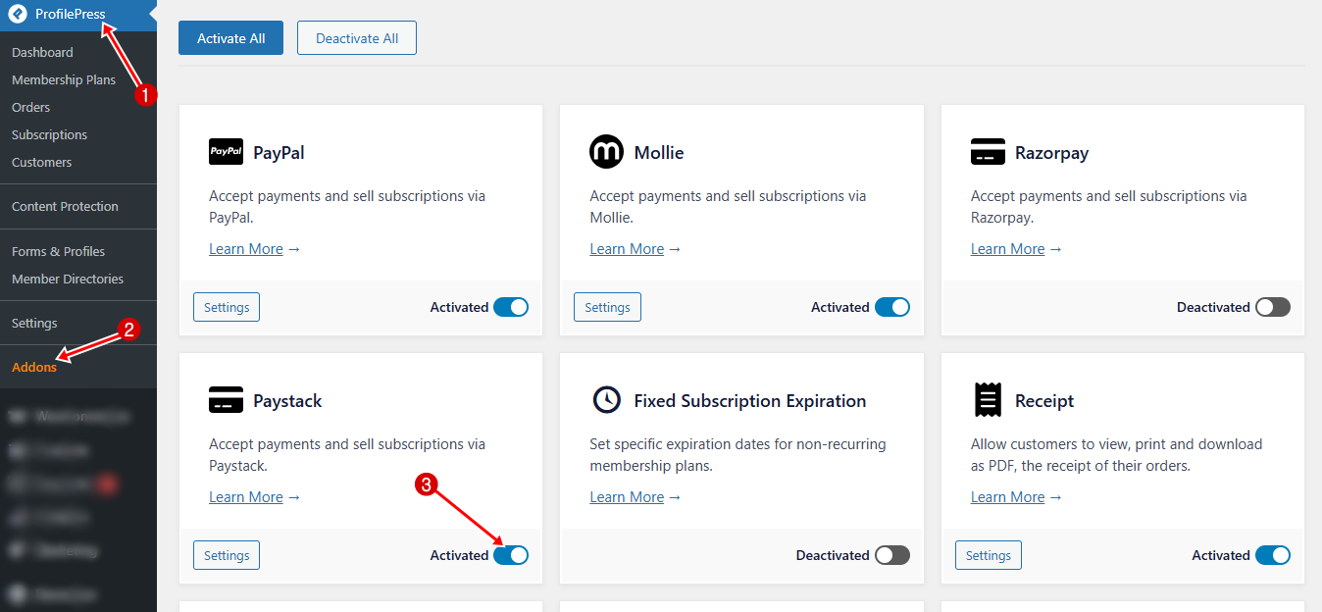Enable the Razorpay addon toggle
The image size is (1322, 612).
1273,307
